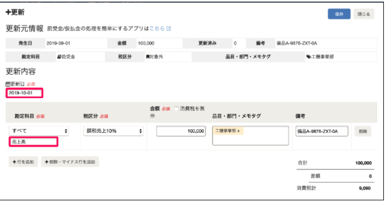
Task: Save the update with 保存 button
Action: tap(339, 14)
